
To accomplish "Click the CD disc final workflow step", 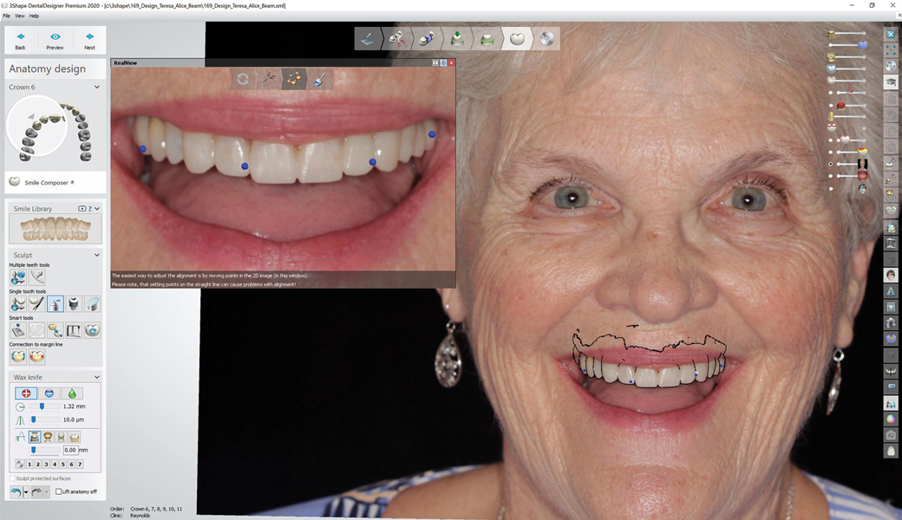I will click(x=546, y=38).
